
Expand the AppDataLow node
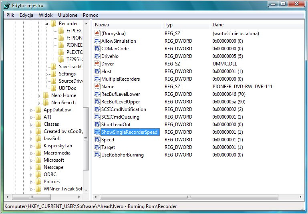point(31,110)
